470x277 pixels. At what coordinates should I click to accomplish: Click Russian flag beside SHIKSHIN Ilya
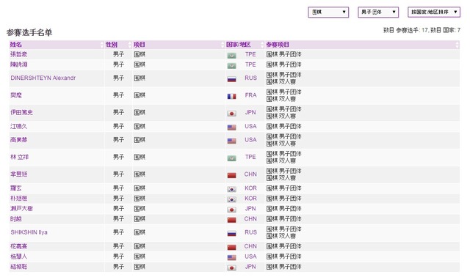[x=231, y=233]
